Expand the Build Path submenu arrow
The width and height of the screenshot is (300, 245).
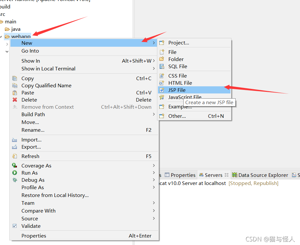(154, 114)
